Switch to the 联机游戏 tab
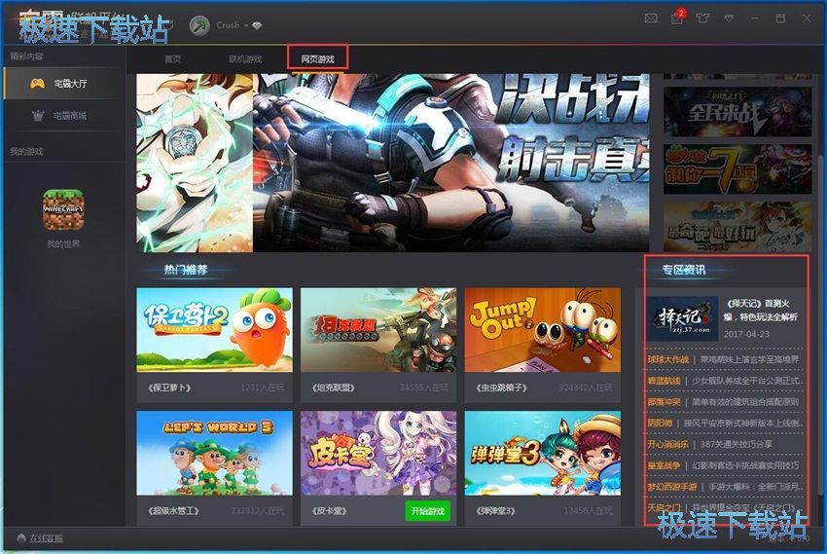Image resolution: width=827 pixels, height=554 pixels. coord(245,59)
